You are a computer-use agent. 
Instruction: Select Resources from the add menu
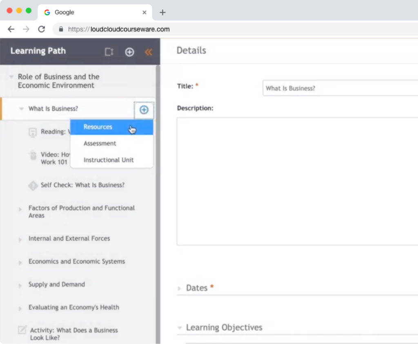click(98, 127)
